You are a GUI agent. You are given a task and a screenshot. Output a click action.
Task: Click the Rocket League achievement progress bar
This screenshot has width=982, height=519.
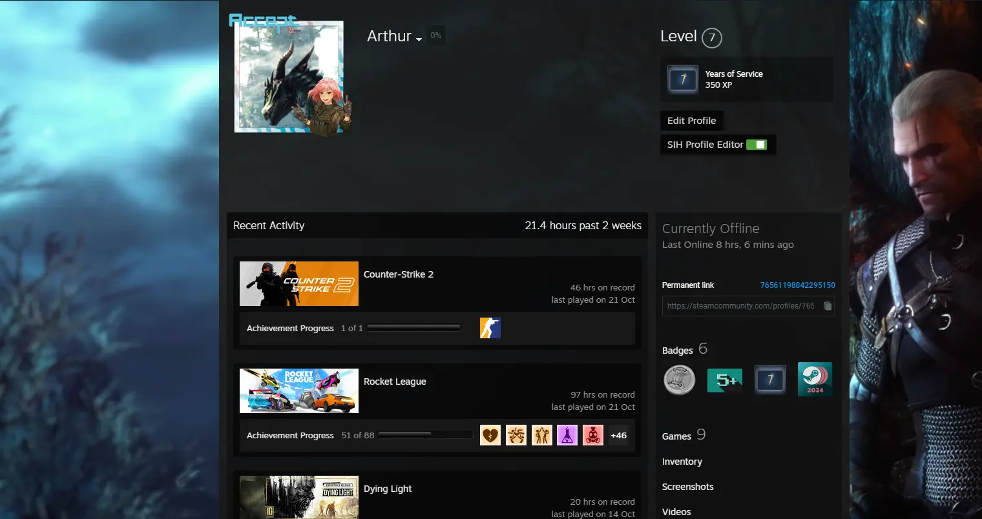[425, 435]
